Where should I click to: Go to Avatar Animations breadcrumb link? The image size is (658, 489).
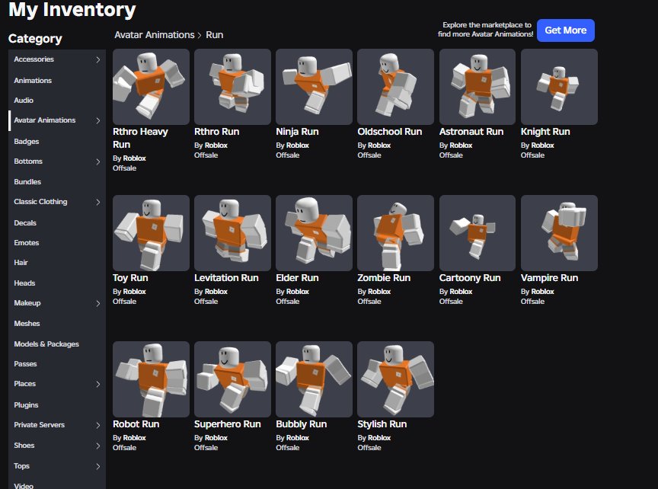tap(155, 35)
